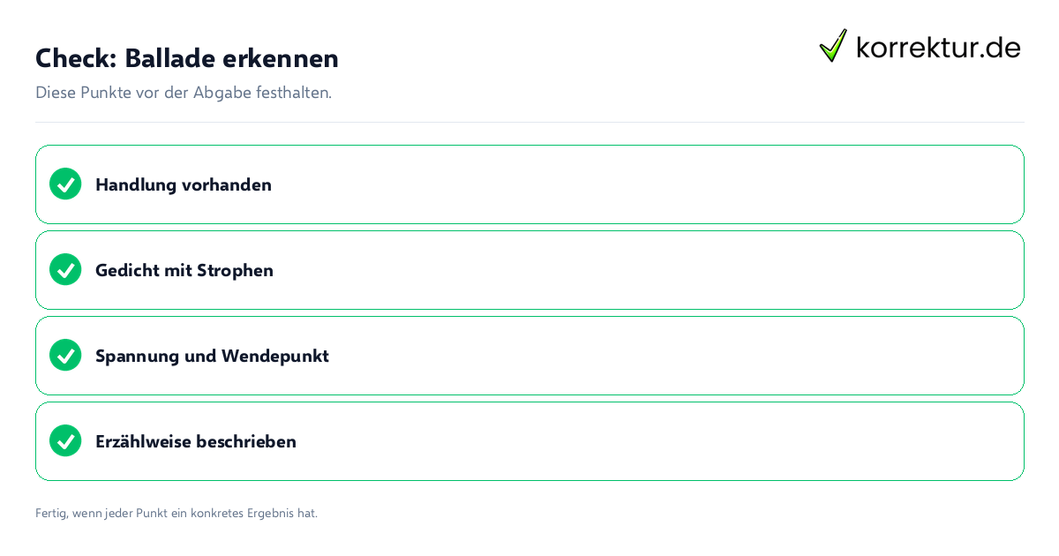
Task: Click the word Check: in the heading
Action: 76,57
